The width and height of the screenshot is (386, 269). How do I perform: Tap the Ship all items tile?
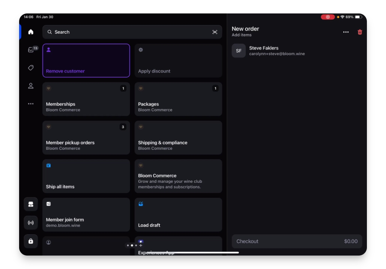tap(86, 176)
